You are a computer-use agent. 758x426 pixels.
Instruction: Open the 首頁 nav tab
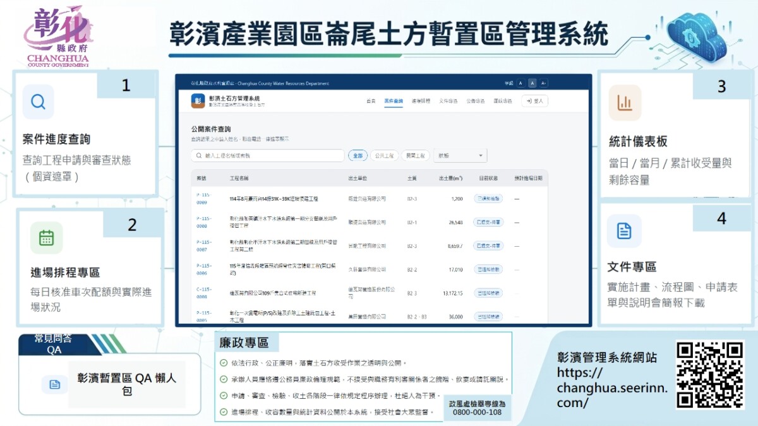pos(371,101)
